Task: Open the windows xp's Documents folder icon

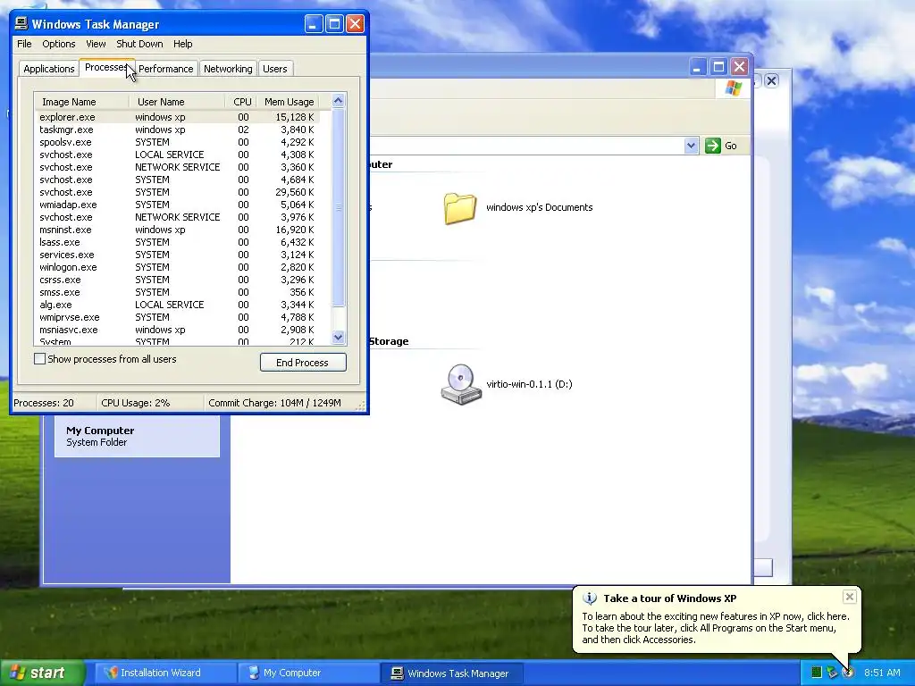Action: 460,207
